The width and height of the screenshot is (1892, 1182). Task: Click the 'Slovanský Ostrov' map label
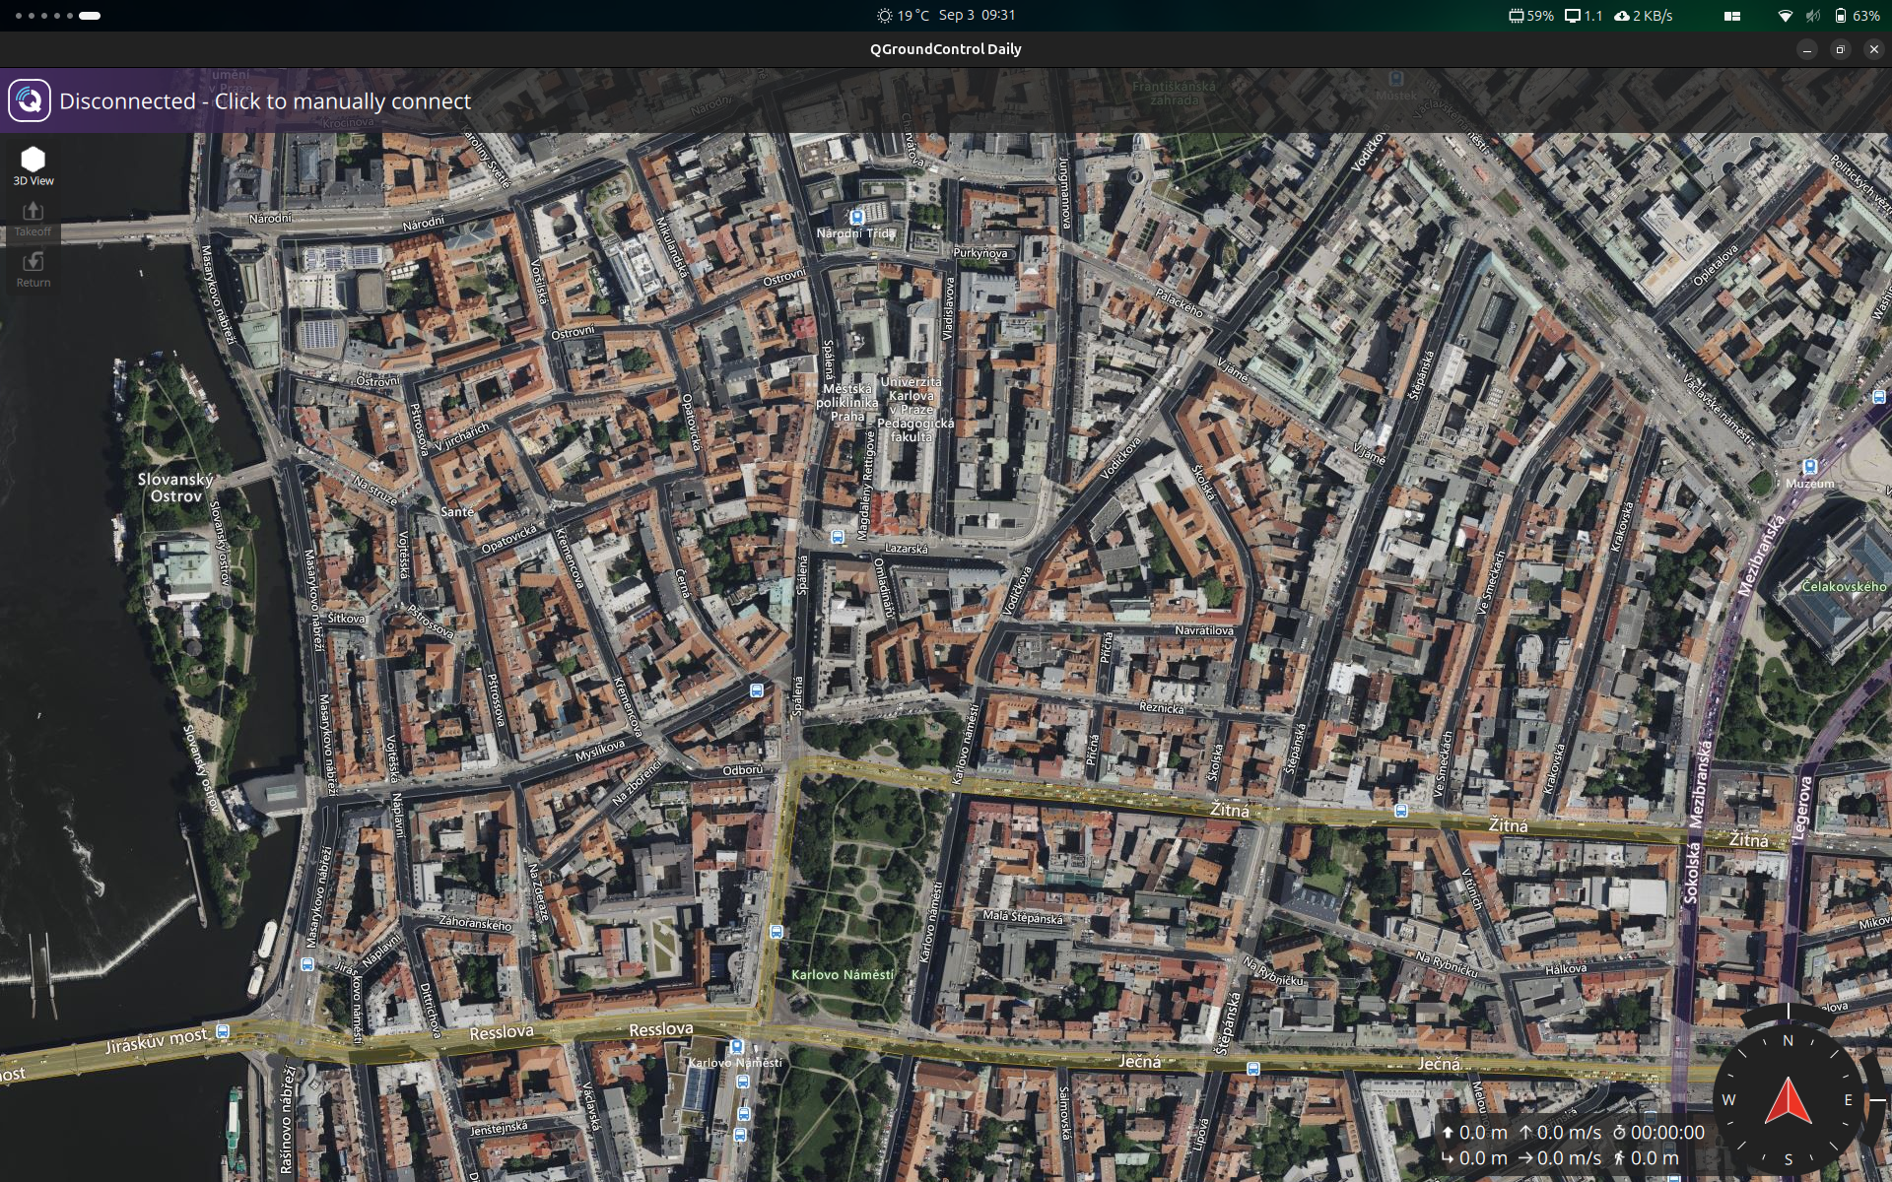click(x=175, y=488)
